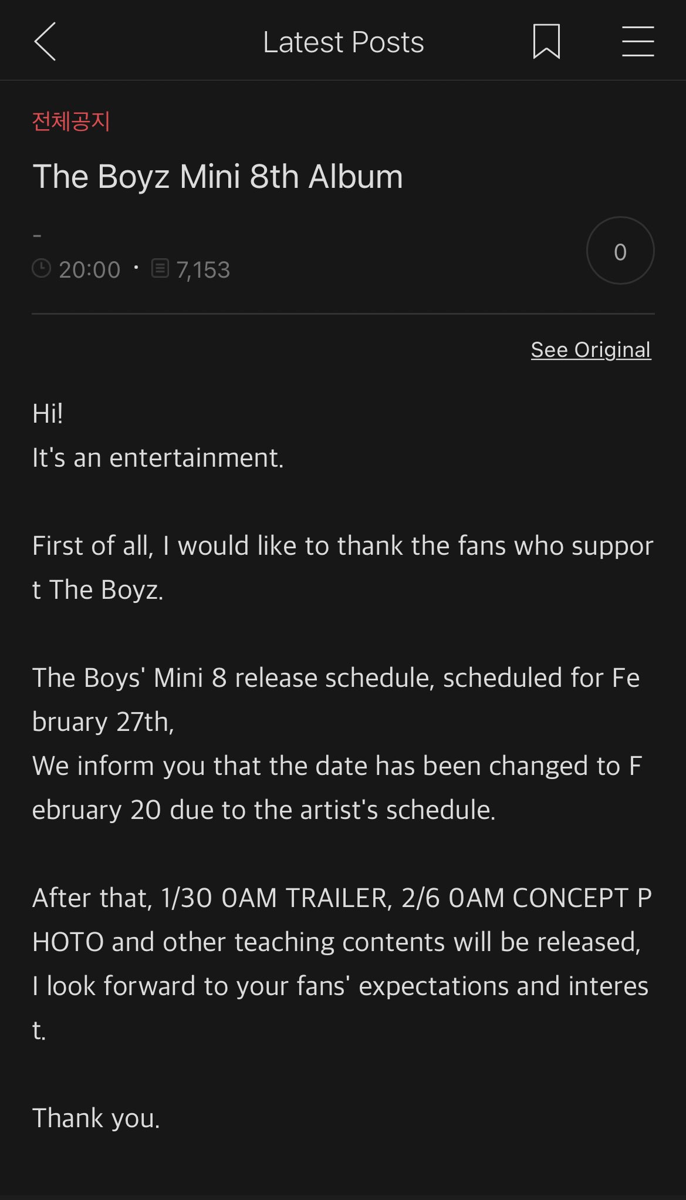Click the clock icon beside 20:00
686x1200 pixels.
[x=41, y=269]
